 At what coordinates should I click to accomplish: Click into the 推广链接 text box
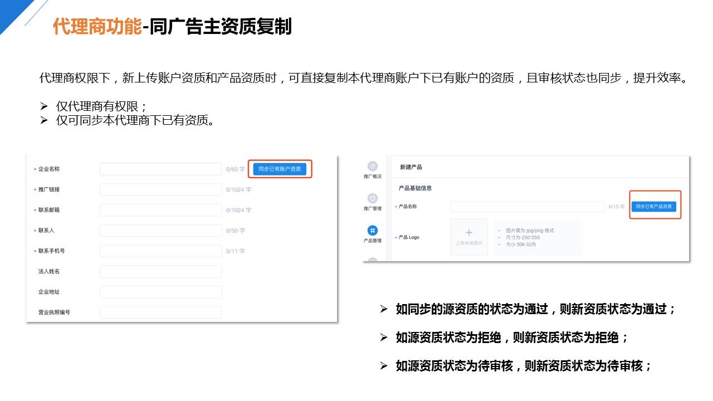[x=161, y=190]
